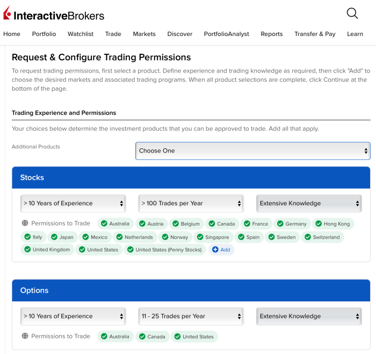
Task: Click the plus icon Add in Stocks
Action: [x=221, y=250]
